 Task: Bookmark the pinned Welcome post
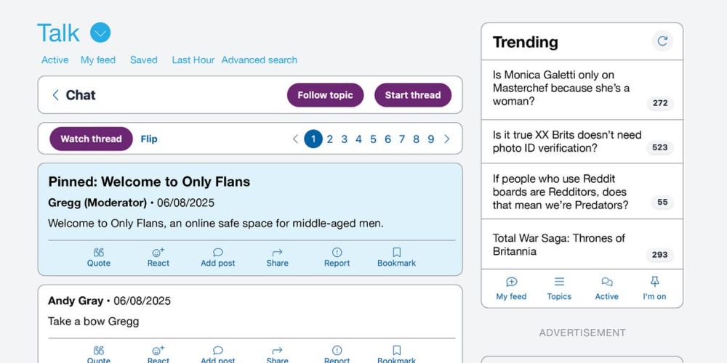tap(396, 253)
